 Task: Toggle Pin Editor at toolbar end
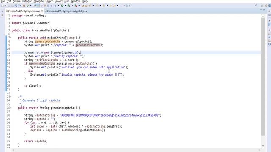(x=129, y=5)
